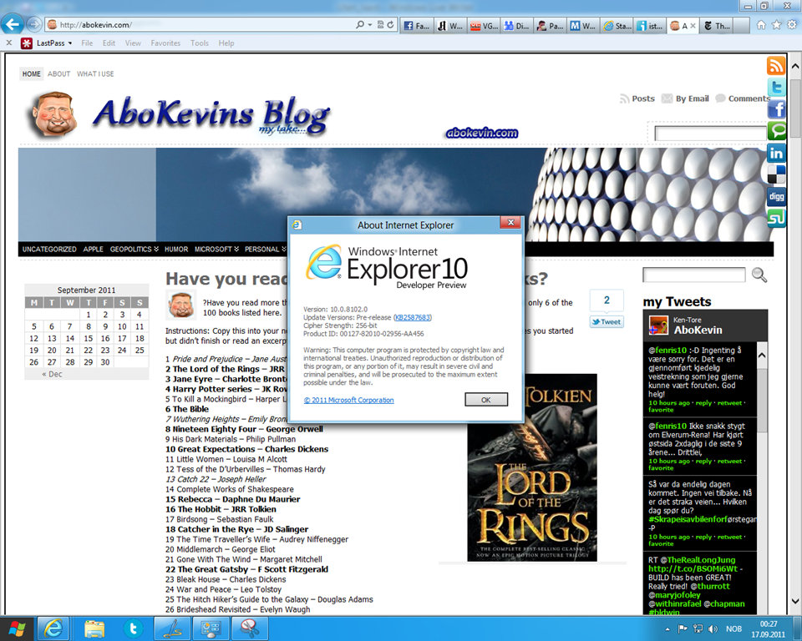Click the AboKevin avatar in the tweets widget
This screenshot has width=802, height=641.
pyautogui.click(x=658, y=326)
